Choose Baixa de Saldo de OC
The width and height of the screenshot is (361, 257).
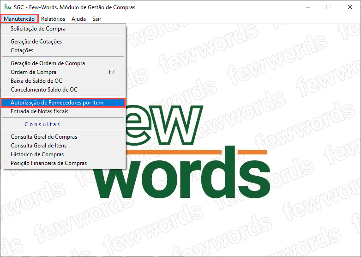pos(63,81)
